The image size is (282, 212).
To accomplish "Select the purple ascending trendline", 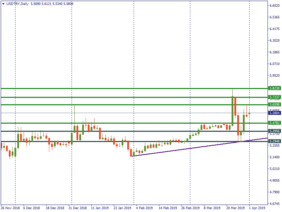I will point(176,150).
